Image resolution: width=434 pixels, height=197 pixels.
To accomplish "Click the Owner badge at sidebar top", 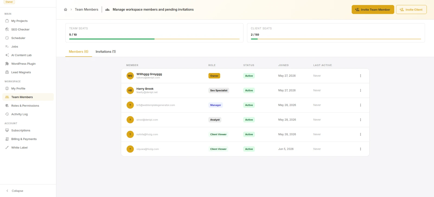I will [9, 2].
